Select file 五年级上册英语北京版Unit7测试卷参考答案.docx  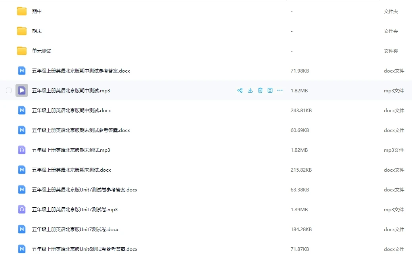point(84,189)
